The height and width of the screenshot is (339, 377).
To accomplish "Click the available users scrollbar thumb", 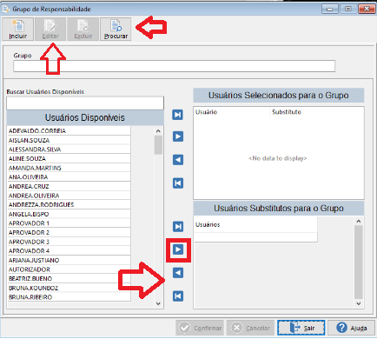I will pyautogui.click(x=158, y=145).
